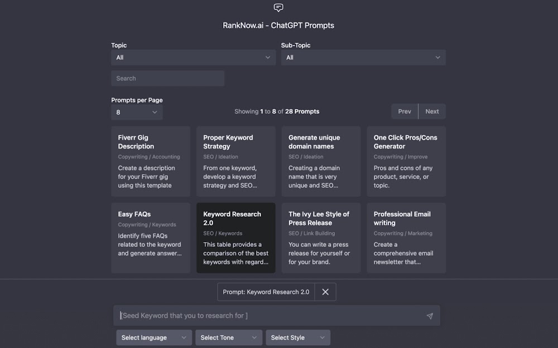The image size is (558, 348).
Task: Open The Ivy Lee Style Press Release card
Action: (x=321, y=238)
